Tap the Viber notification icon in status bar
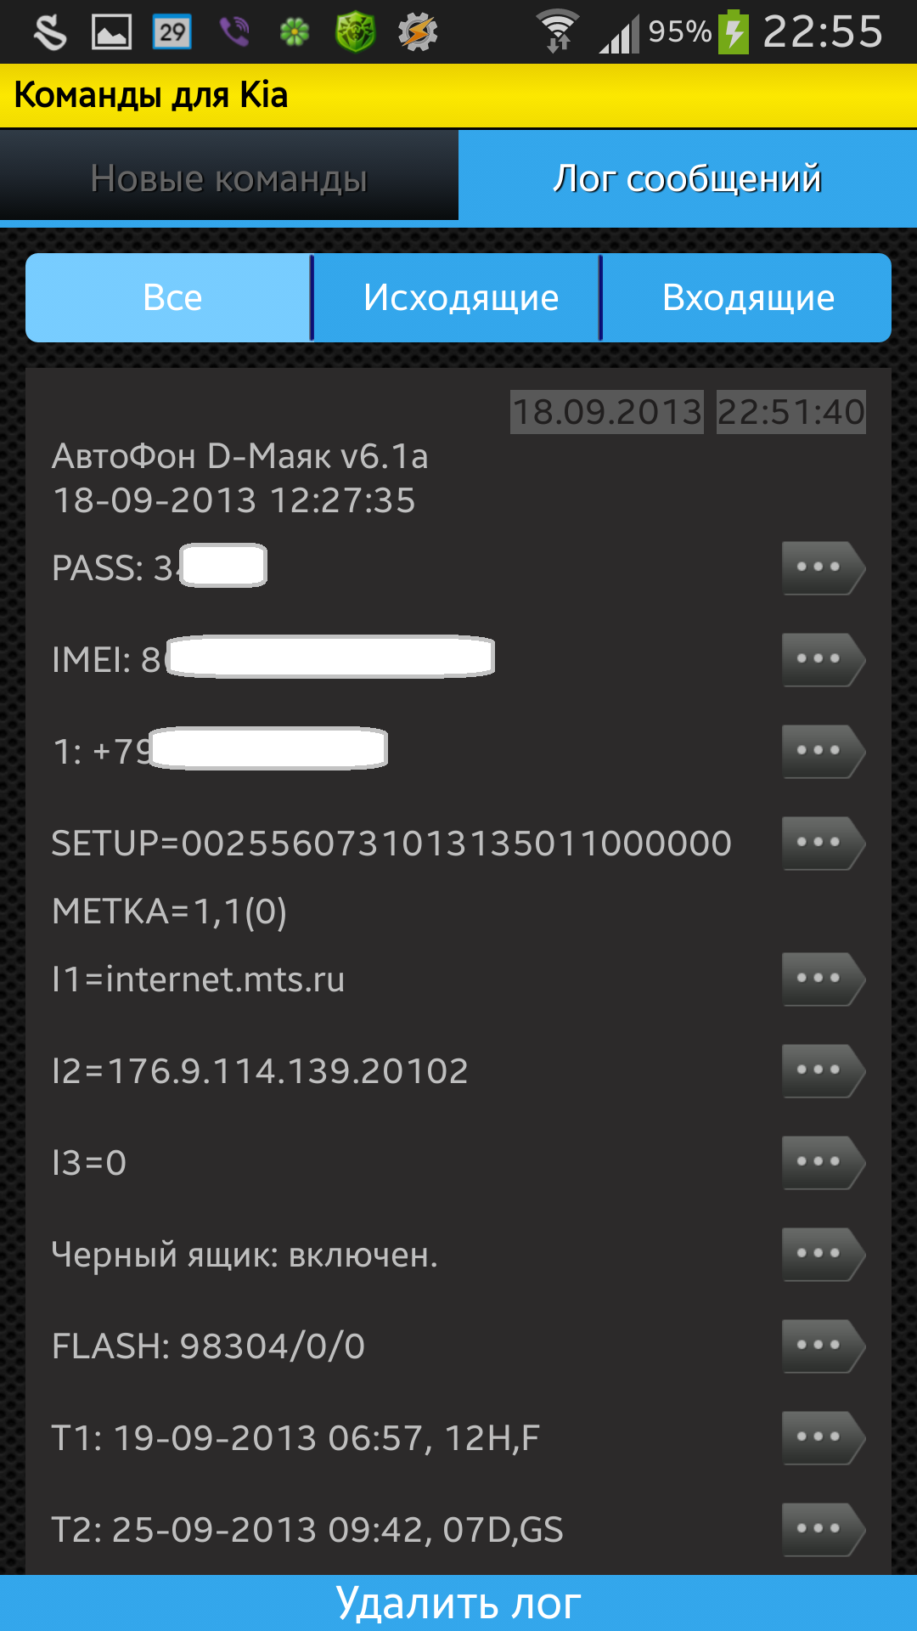Viewport: 917px width, 1631px height. (x=234, y=32)
